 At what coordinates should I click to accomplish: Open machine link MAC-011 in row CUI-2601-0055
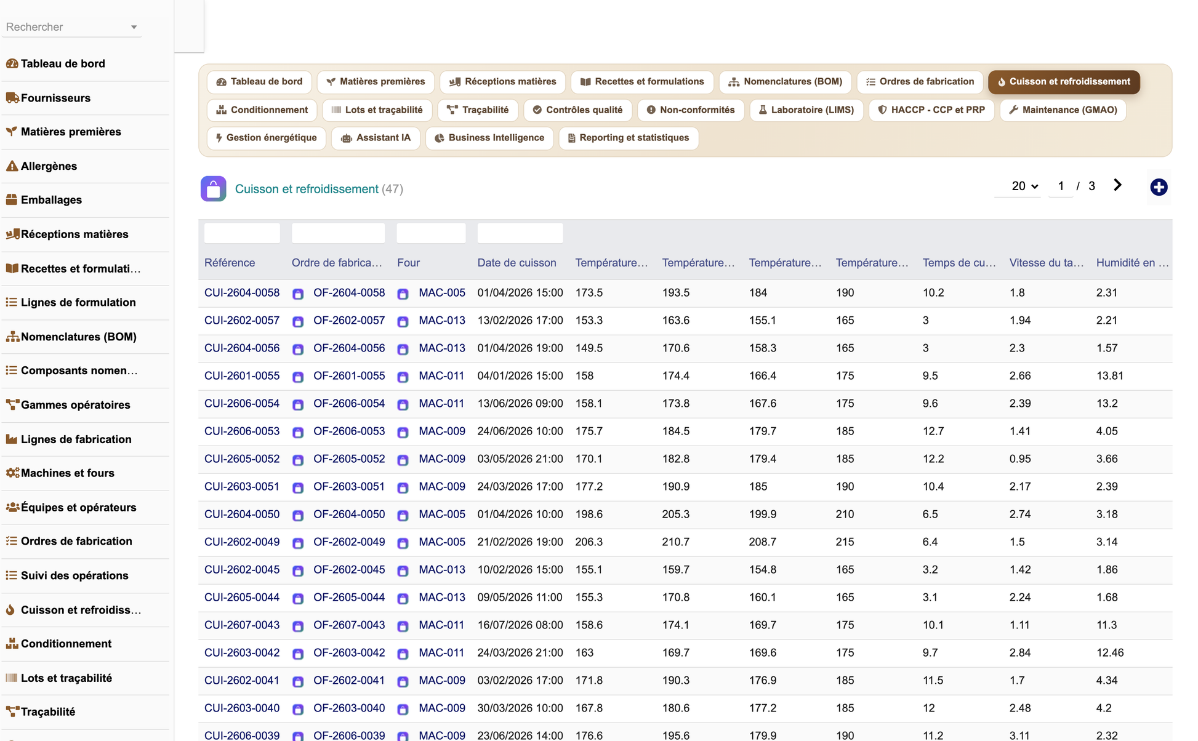pos(441,376)
